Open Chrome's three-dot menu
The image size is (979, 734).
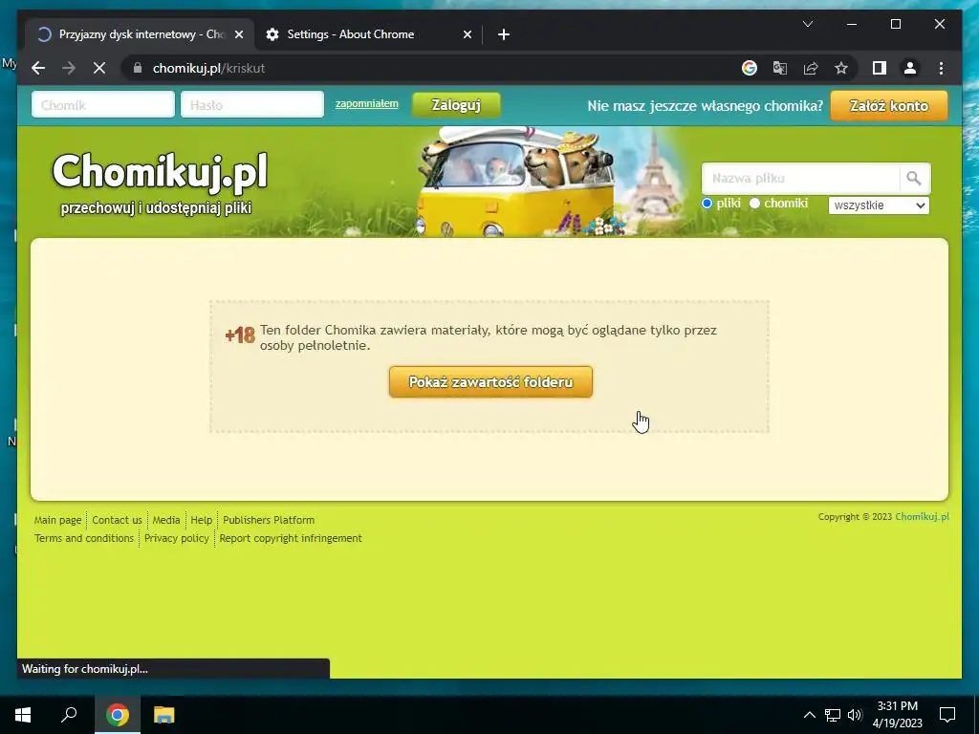(941, 68)
